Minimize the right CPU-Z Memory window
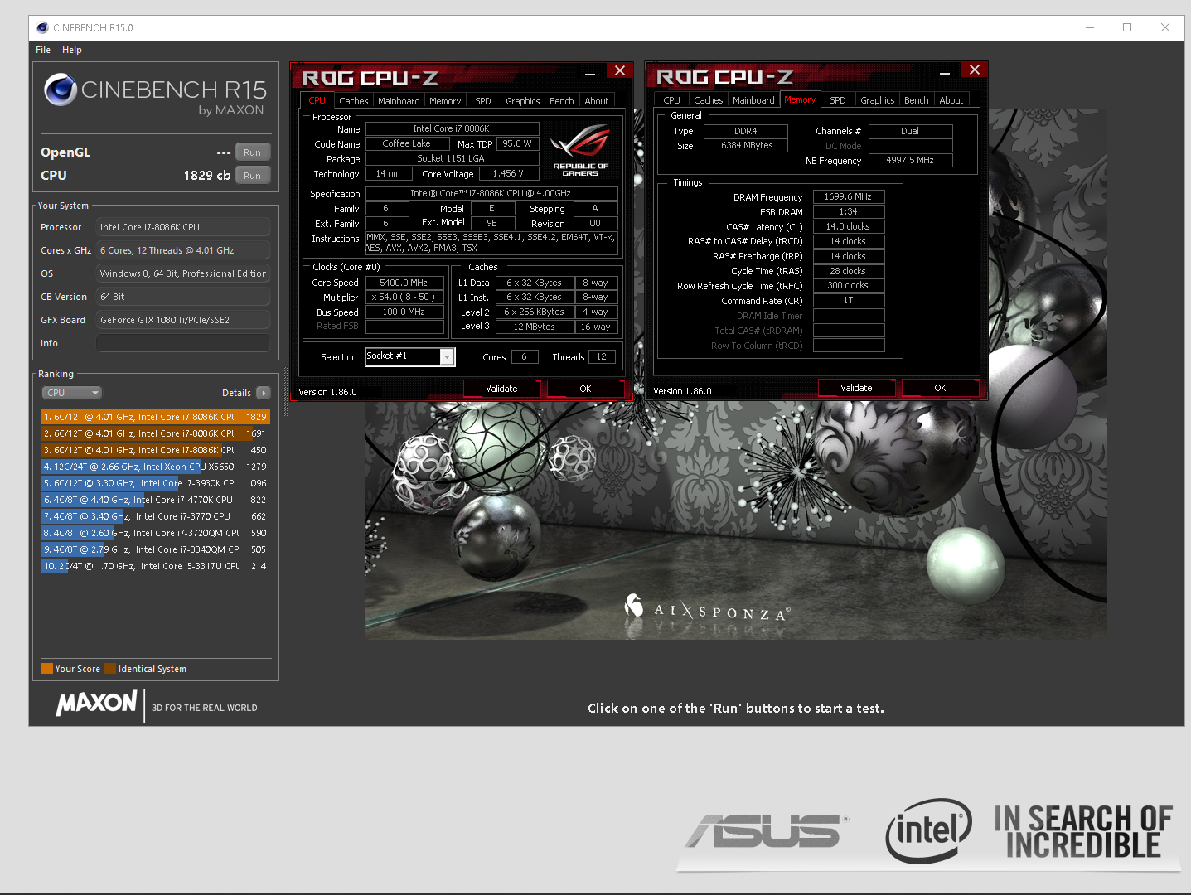1191x895 pixels. [x=945, y=74]
